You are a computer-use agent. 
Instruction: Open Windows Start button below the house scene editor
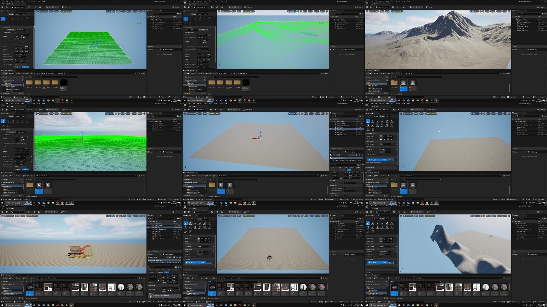(x=2, y=305)
